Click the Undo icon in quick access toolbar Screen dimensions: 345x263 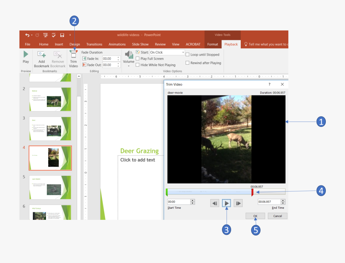pyautogui.click(x=27, y=35)
